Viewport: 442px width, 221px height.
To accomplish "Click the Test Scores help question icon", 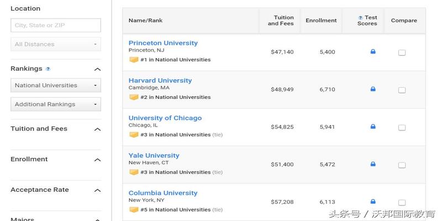I will pos(360,18).
